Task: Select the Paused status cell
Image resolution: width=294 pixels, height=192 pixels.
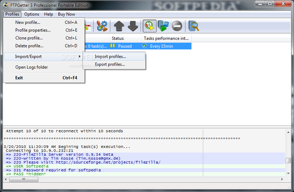Action: click(125, 46)
